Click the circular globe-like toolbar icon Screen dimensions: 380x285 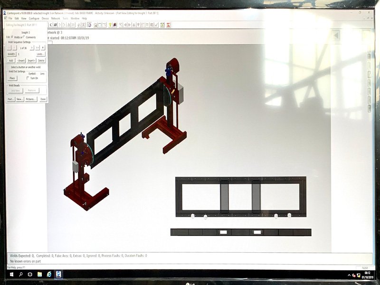tap(89, 25)
